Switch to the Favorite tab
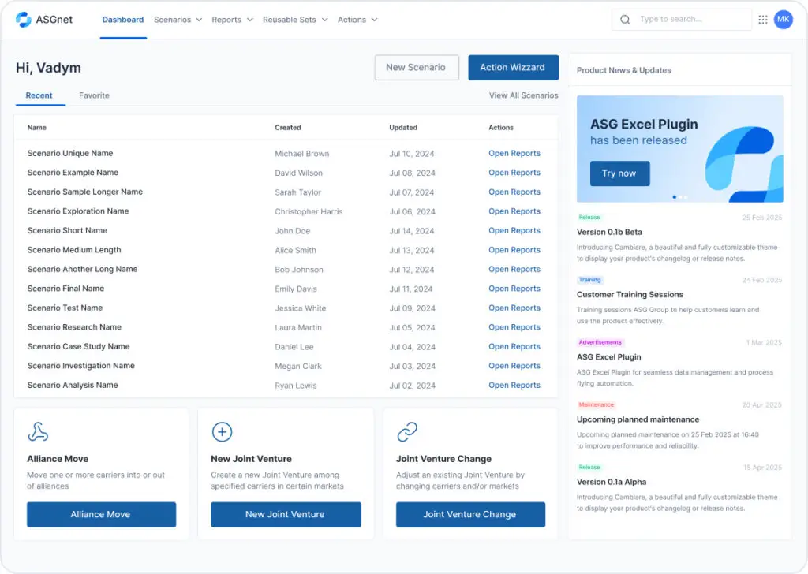Image resolution: width=808 pixels, height=574 pixels. (94, 95)
